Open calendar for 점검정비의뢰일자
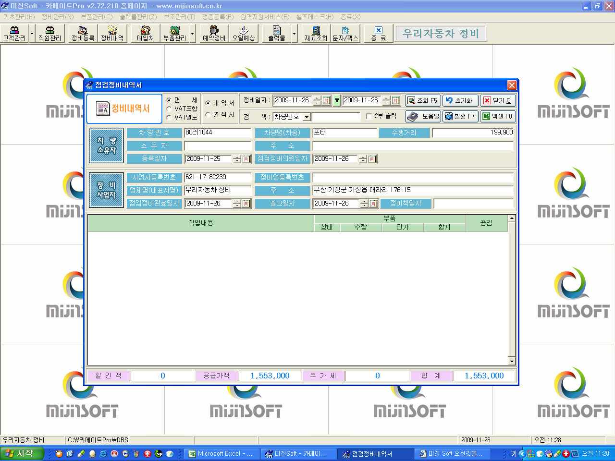 point(372,159)
